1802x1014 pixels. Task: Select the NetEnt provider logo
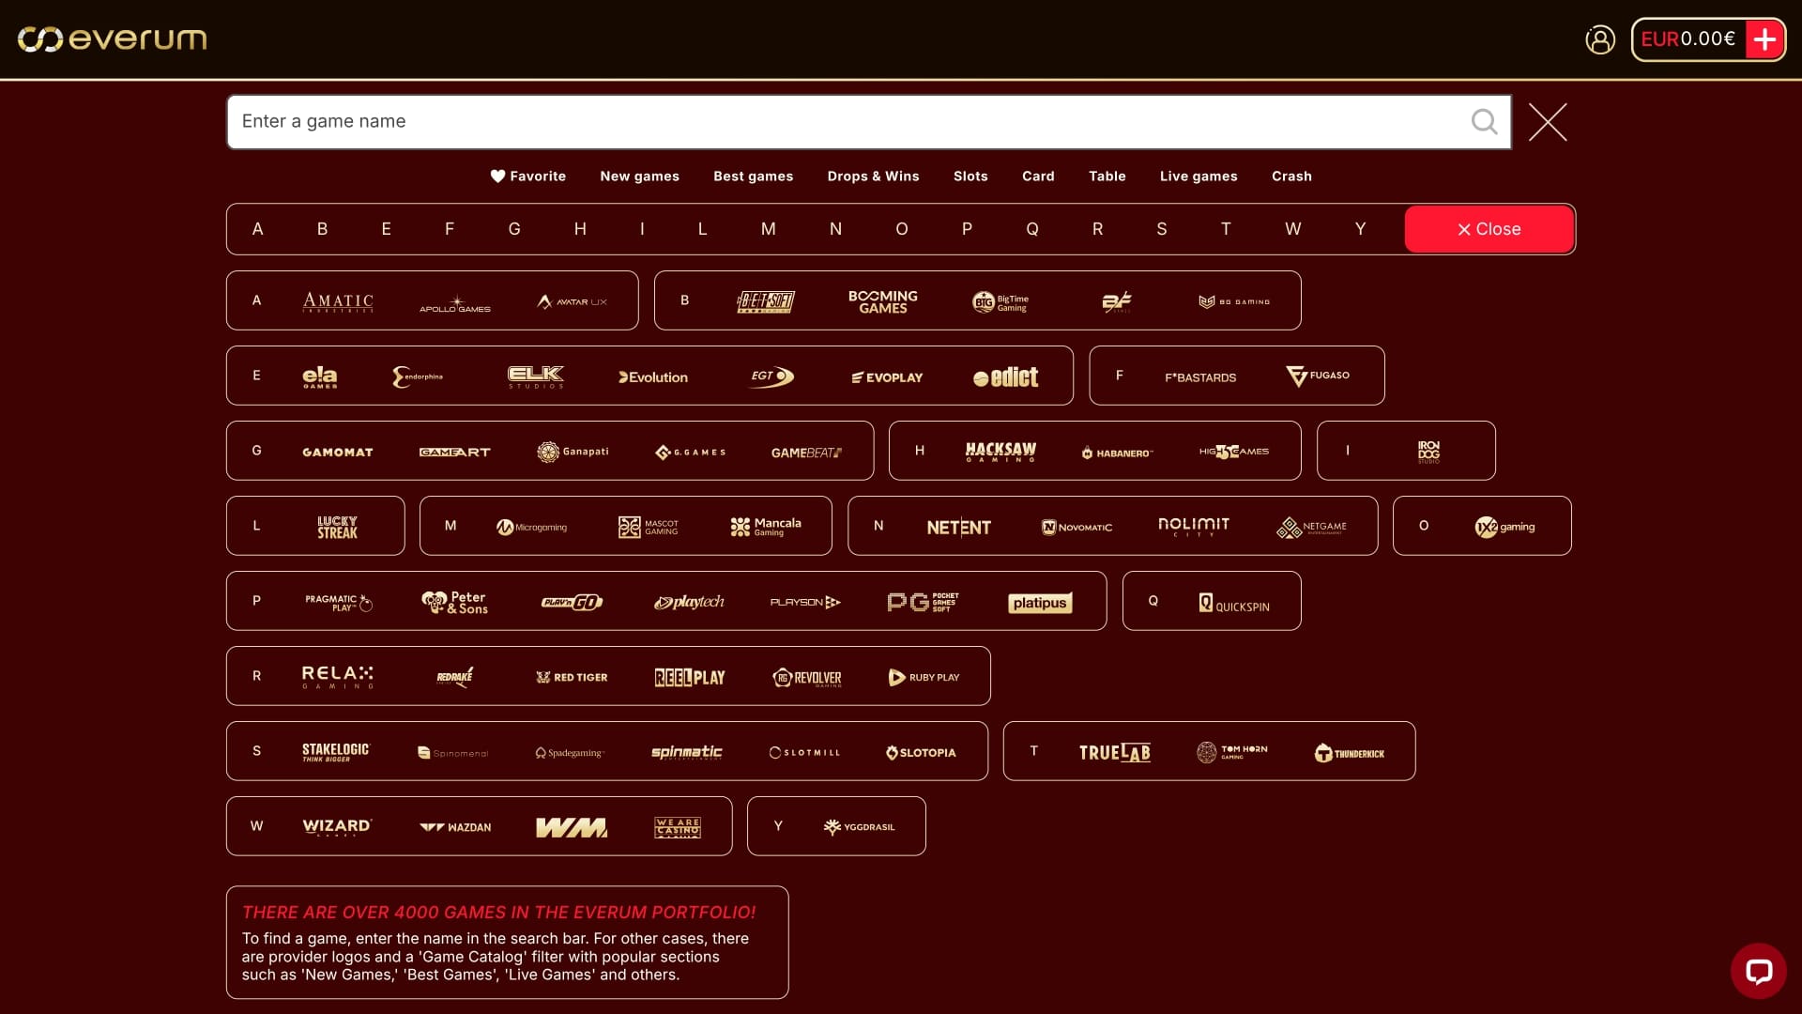pos(958,527)
